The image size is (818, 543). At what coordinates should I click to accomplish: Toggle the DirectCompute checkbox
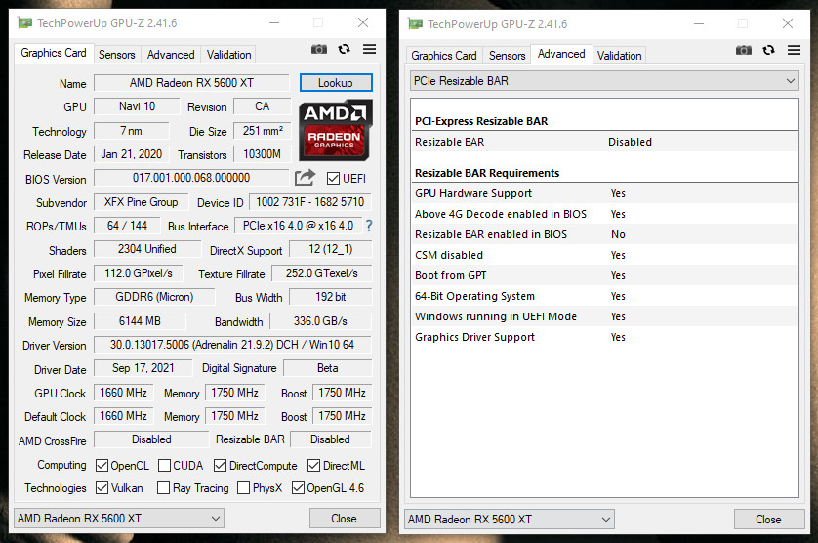pos(221,465)
